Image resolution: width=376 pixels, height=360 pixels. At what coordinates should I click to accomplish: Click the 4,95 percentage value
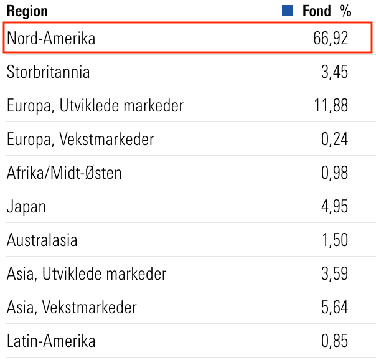(334, 206)
